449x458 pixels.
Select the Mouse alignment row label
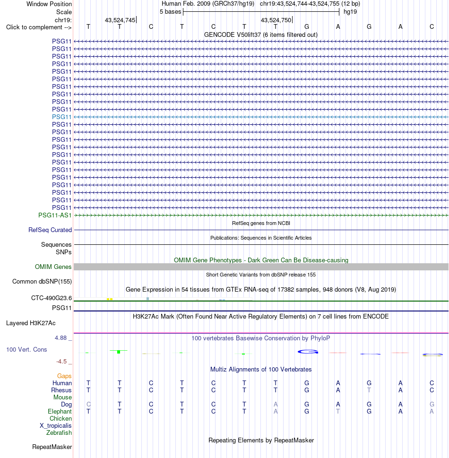(62, 397)
